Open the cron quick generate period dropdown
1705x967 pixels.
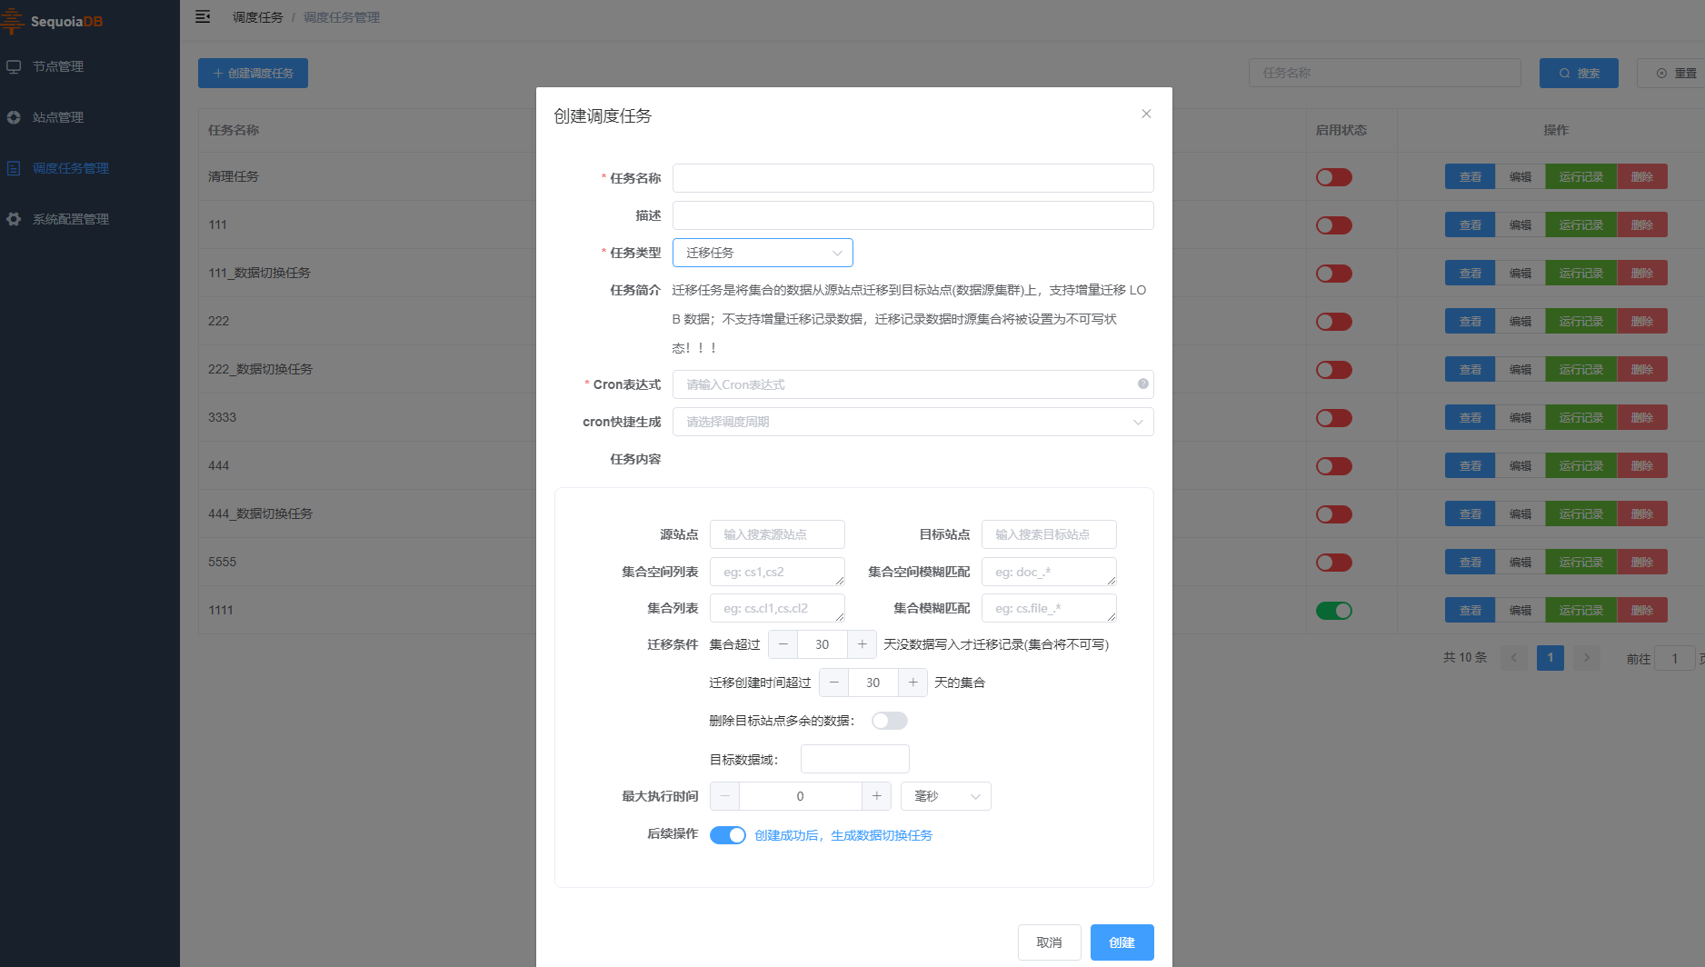(x=912, y=422)
